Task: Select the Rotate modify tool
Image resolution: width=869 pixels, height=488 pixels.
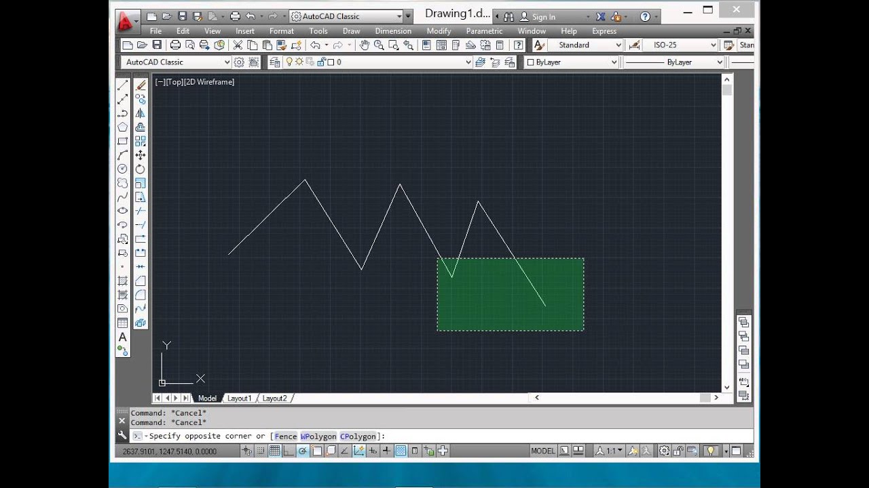Action: tap(141, 169)
